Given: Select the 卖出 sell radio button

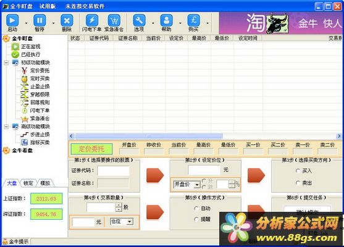Looking at the screenshot, I should pos(298,183).
